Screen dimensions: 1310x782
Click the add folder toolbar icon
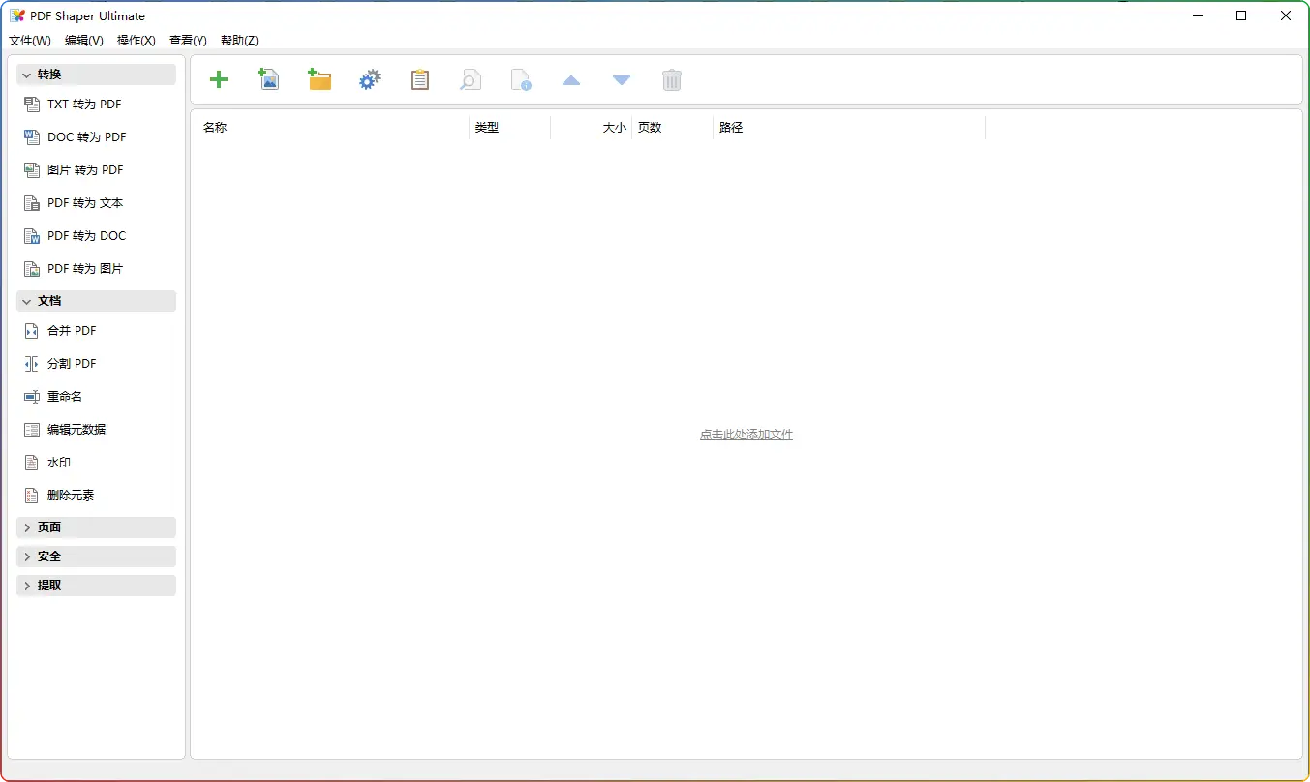pos(320,80)
